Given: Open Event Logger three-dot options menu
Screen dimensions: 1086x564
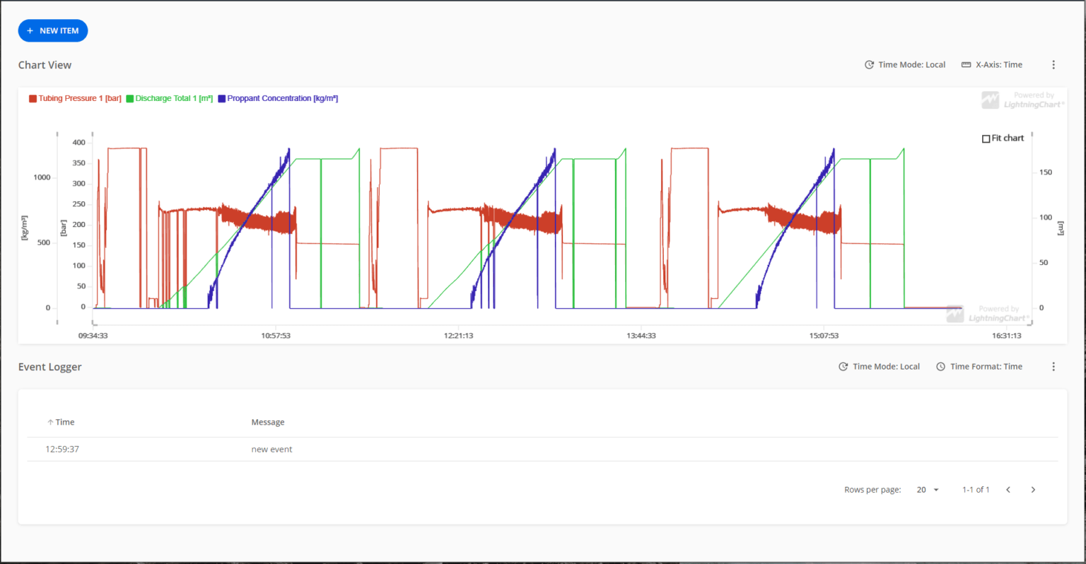Looking at the screenshot, I should [1053, 367].
